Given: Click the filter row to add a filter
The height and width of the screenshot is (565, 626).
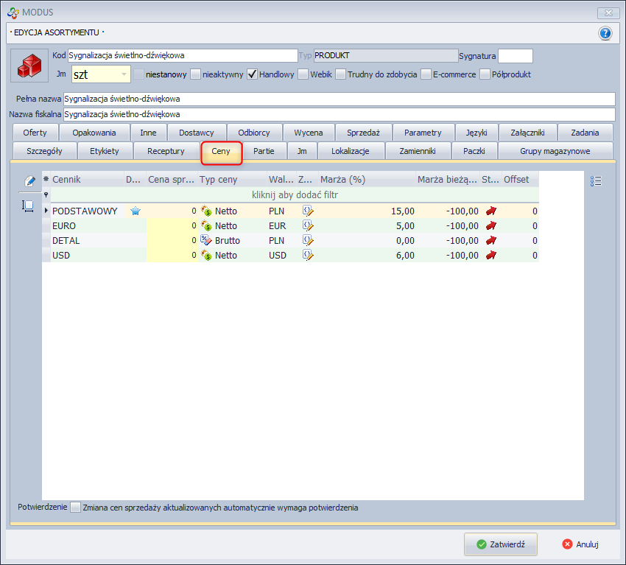Looking at the screenshot, I should pos(295,195).
